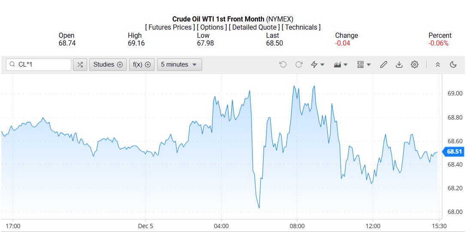Screen dimensions: 470x232
Task: Open the lightning bolt events menu
Action: pyautogui.click(x=317, y=64)
